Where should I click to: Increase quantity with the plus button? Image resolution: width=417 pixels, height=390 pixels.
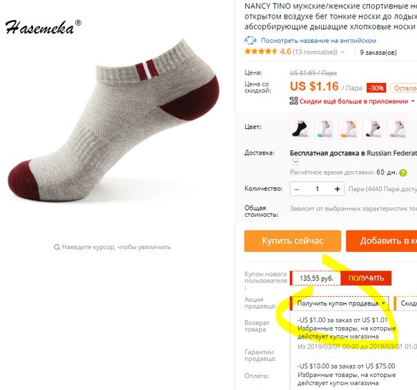337,189
